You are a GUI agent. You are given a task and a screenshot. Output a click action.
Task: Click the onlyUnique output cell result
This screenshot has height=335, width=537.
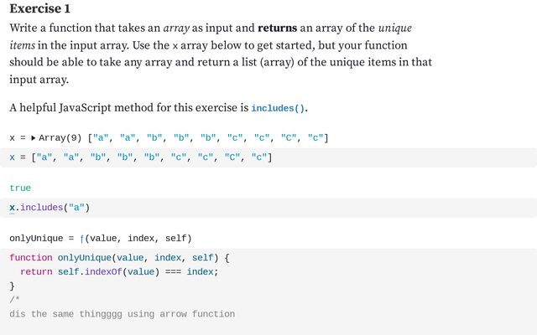pyautogui.click(x=100, y=238)
